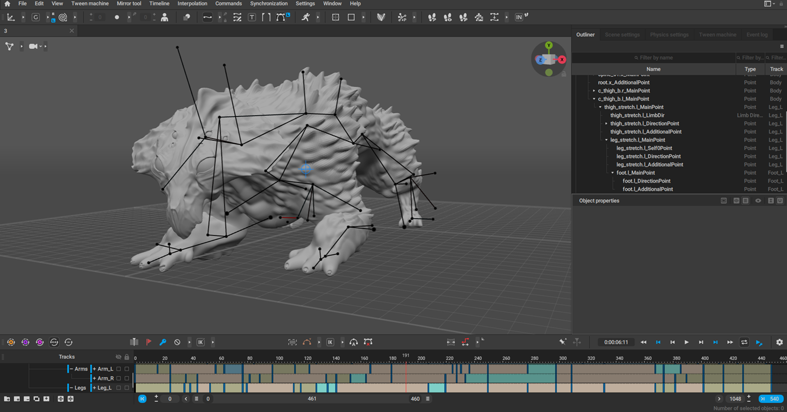
Task: Toggle the lock checkbox on Arm_R track
Action: [127, 378]
